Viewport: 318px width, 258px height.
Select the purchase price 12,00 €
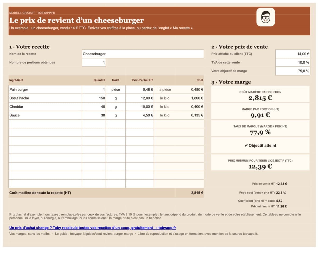140,98
